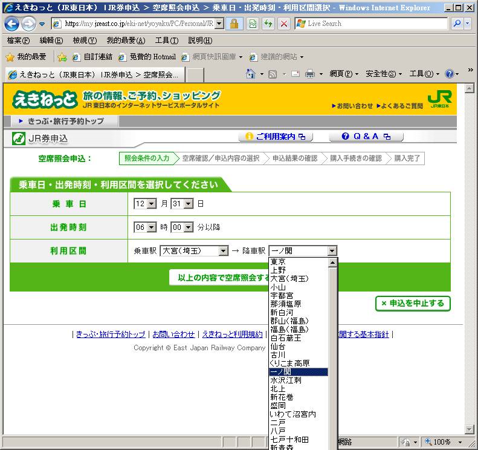Image resolution: width=478 pixels, height=450 pixels.
Task: Click the read mail envelope icon
Action: pyautogui.click(x=296, y=74)
